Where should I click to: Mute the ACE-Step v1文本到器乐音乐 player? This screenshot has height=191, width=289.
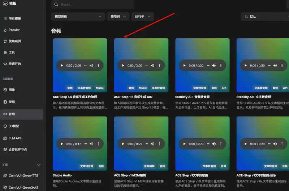point(275,144)
